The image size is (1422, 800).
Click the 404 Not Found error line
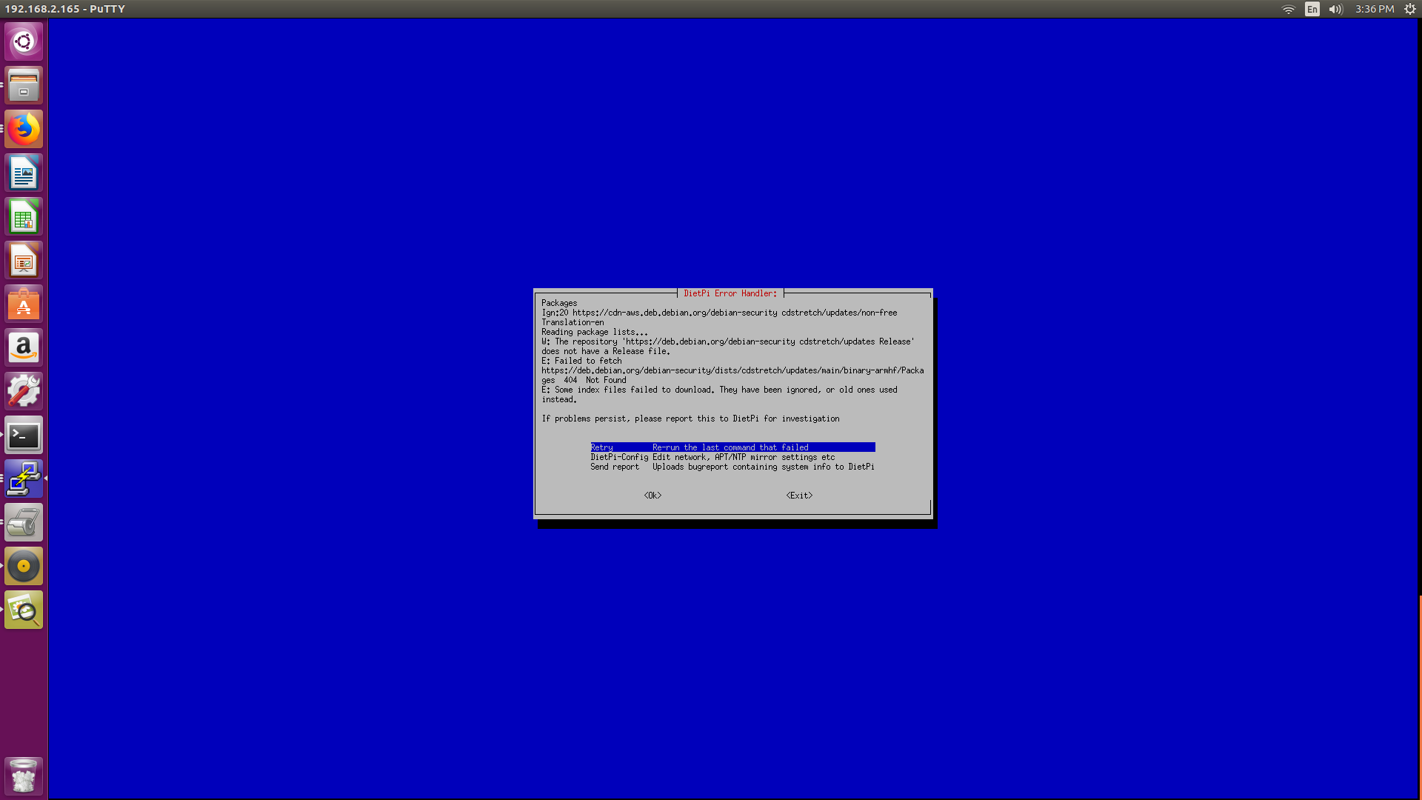pyautogui.click(x=584, y=380)
